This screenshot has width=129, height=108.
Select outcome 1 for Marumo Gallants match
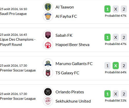(107, 66)
